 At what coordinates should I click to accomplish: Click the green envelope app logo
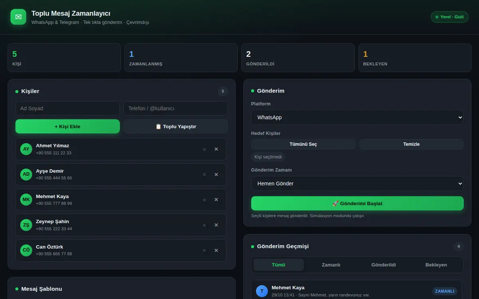[x=18, y=17]
